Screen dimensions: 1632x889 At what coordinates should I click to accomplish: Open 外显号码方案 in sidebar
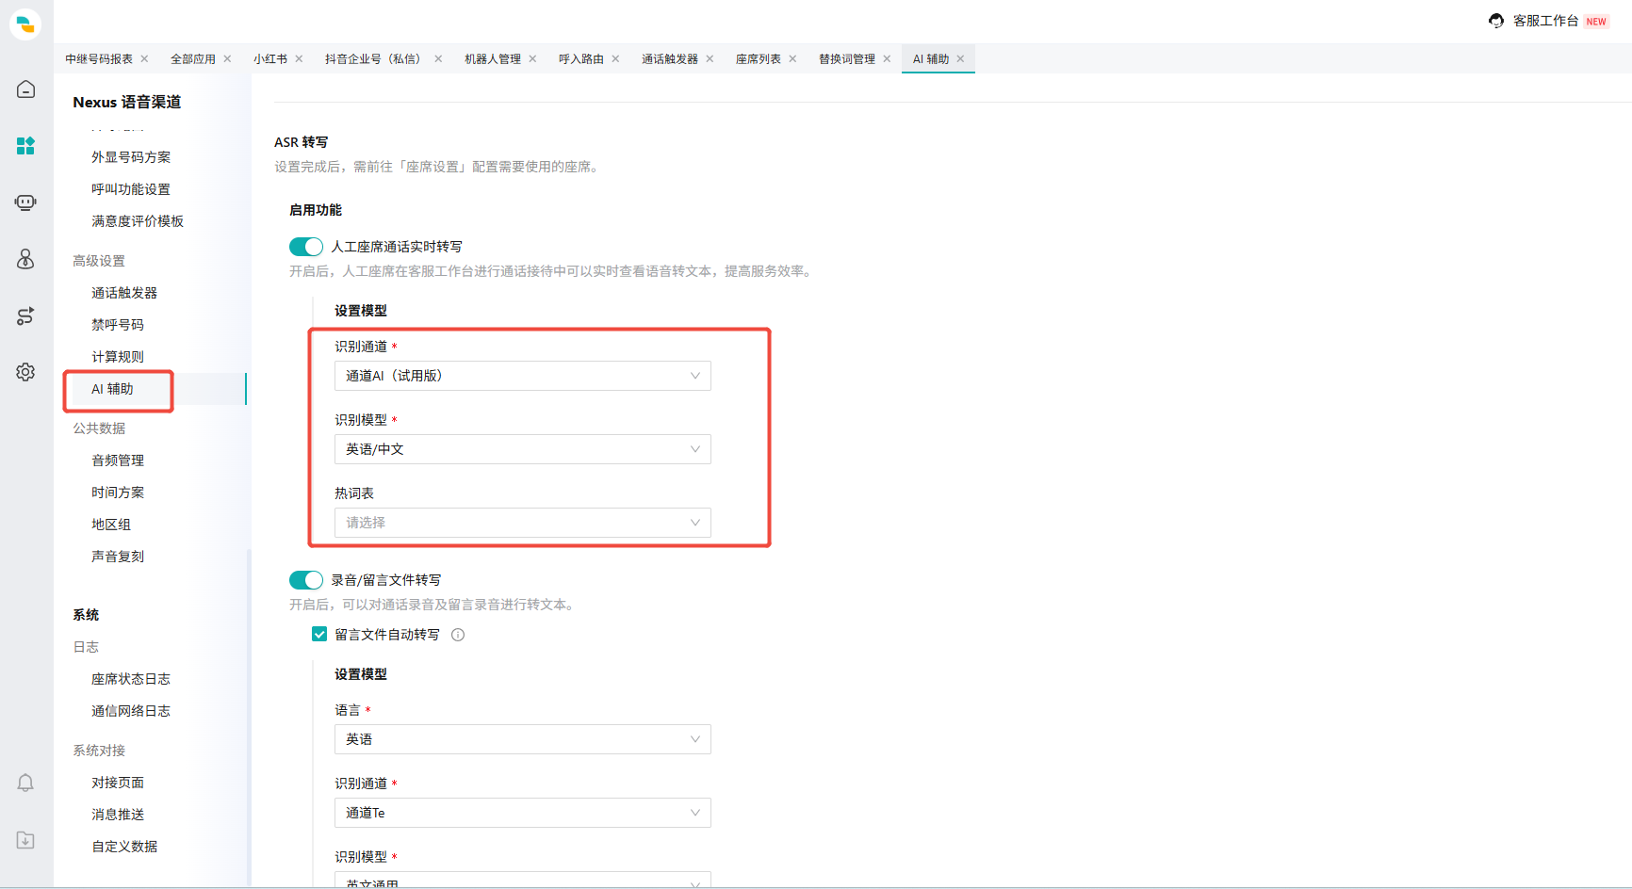tap(131, 157)
